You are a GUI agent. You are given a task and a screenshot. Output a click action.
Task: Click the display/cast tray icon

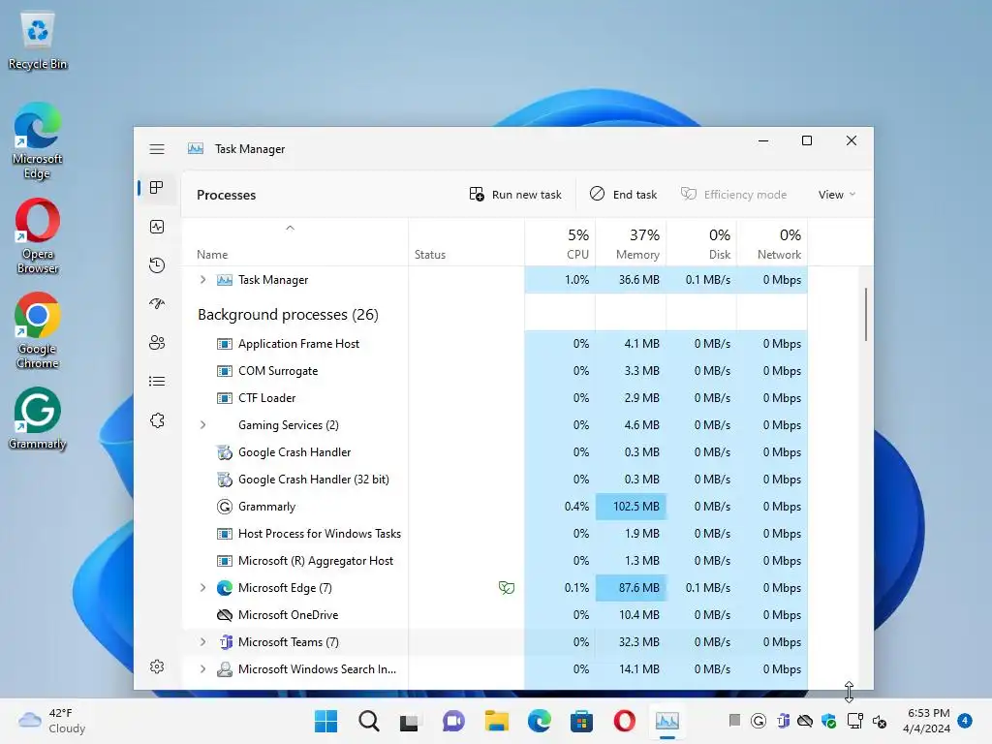pyautogui.click(x=854, y=721)
